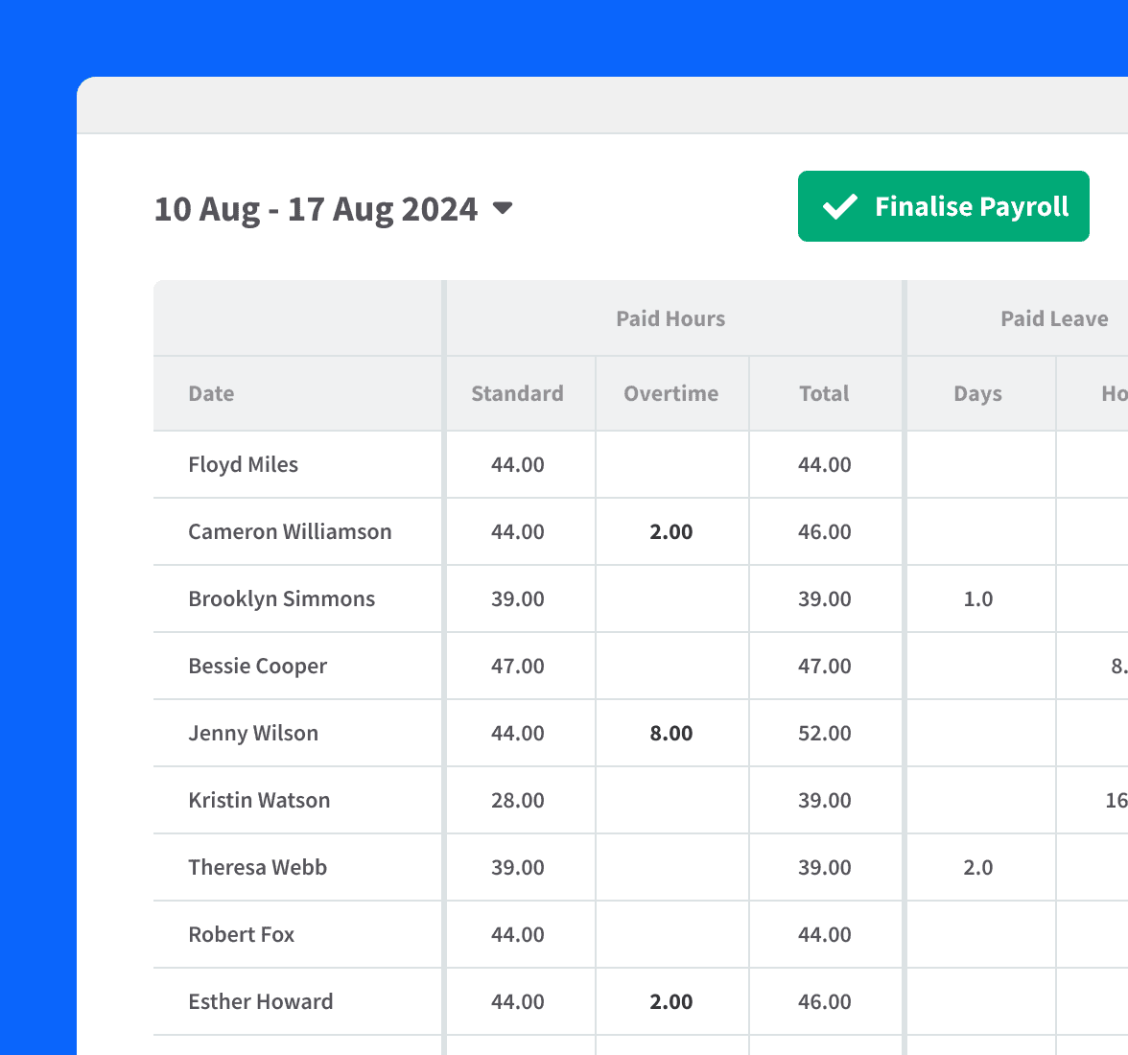Click the Standard hours column header
Viewport: 1128px width, 1055px height.
(x=517, y=393)
